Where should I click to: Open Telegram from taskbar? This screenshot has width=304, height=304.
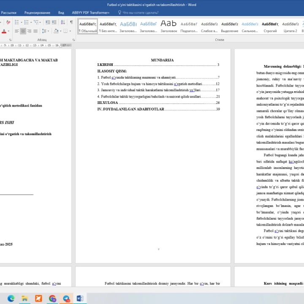pos(66,298)
